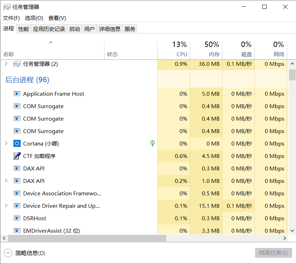Screen dimensions: 296x264
Task: Switch to the 应用历史记录 tab
Action: click(49, 29)
